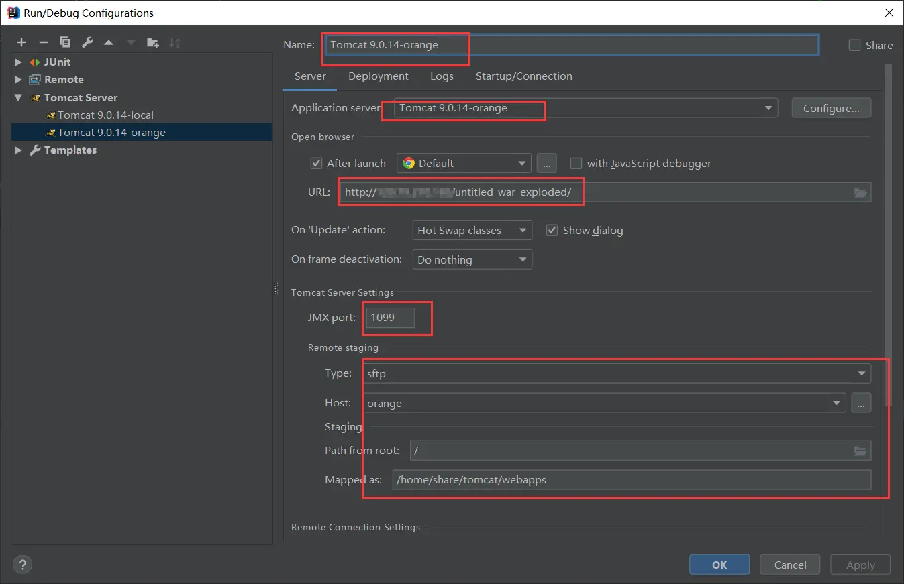
Task: Click the JUnit icon in the tree
Action: click(35, 62)
